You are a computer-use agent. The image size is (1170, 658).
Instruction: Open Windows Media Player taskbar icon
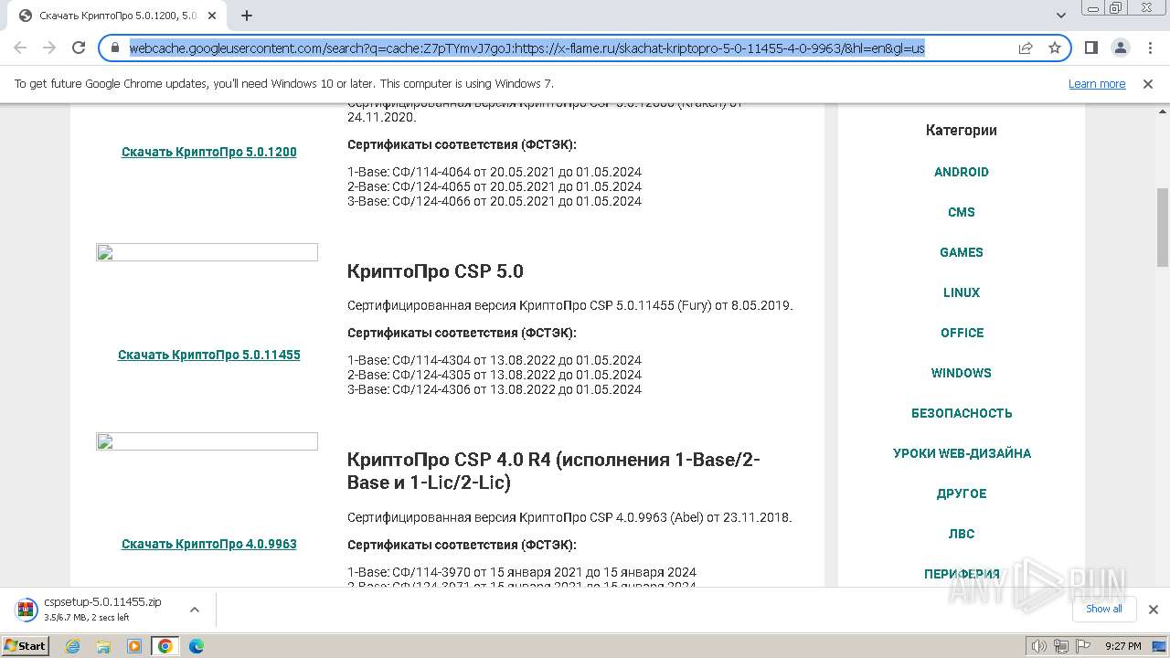coord(134,646)
